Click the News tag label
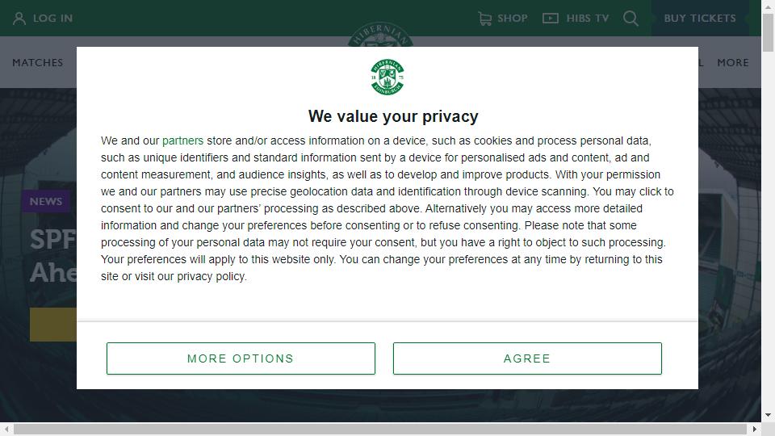775x436 pixels. pos(46,201)
